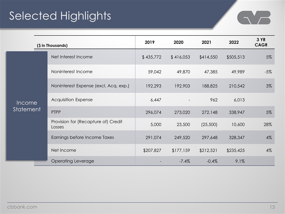Select the 2020 column header
This screenshot has width=285, height=214.
point(178,42)
